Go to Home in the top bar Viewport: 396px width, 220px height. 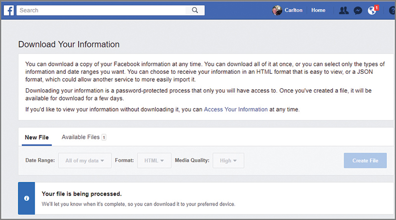click(x=318, y=10)
